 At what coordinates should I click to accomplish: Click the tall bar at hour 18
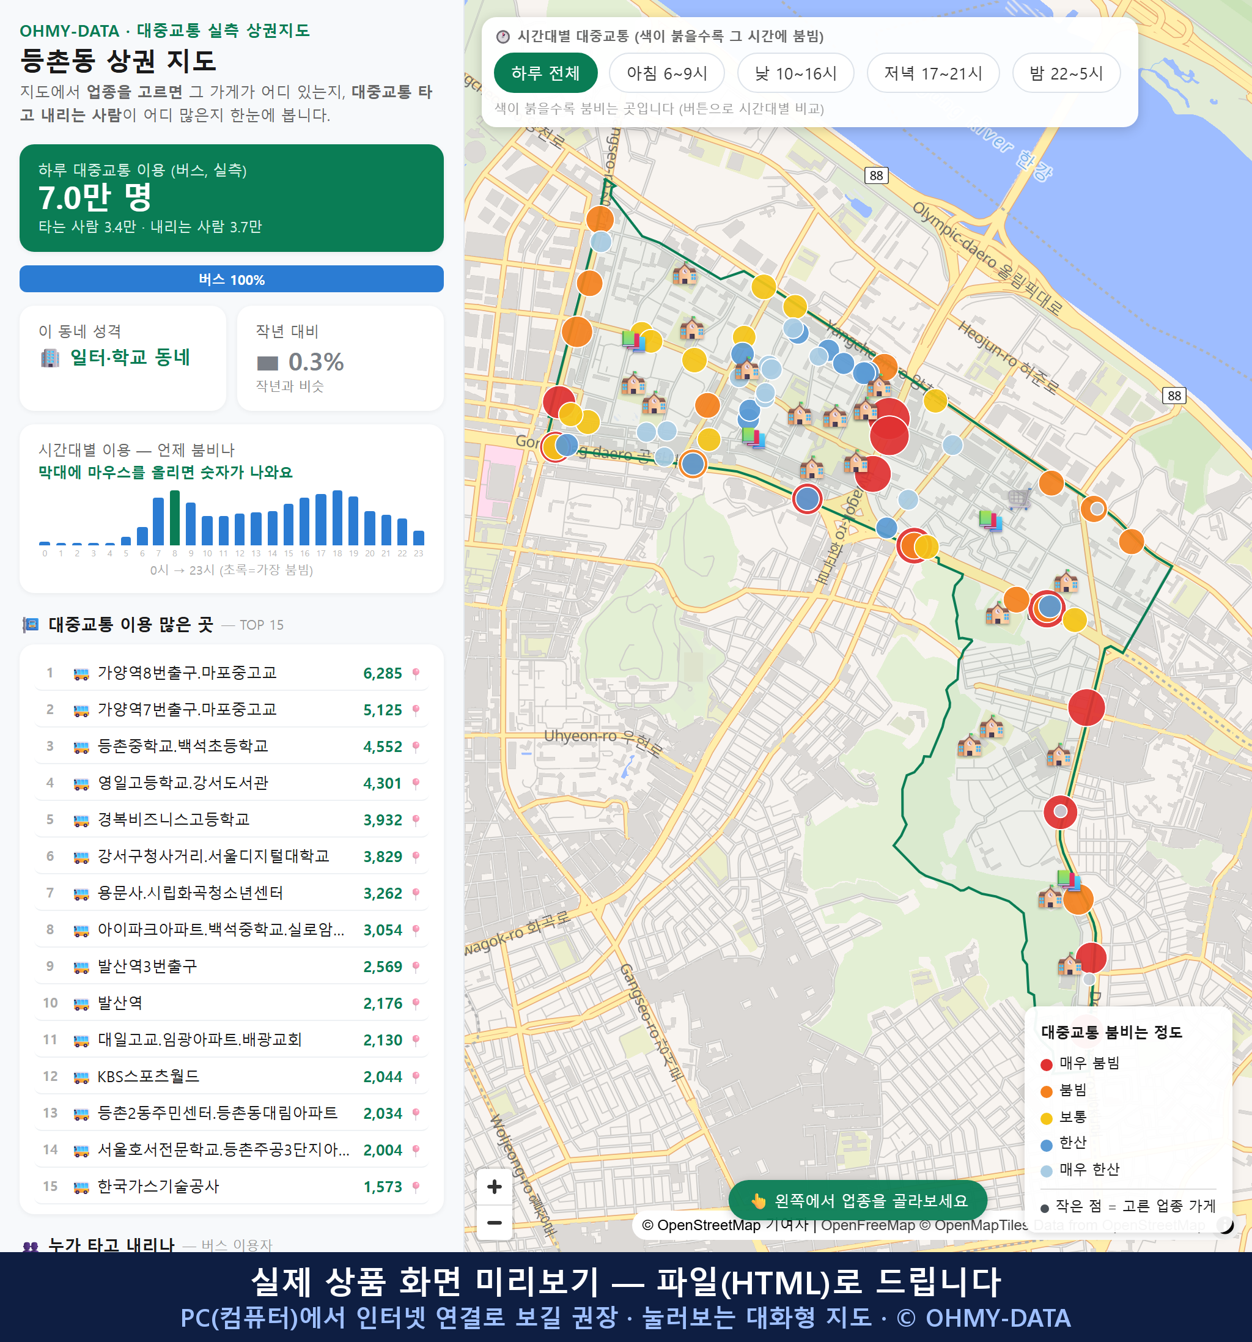pos(337,518)
